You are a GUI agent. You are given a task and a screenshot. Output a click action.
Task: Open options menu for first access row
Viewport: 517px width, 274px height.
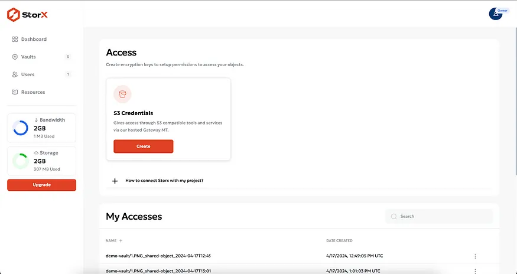pyautogui.click(x=475, y=256)
